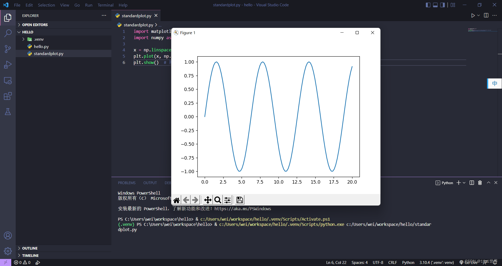The image size is (502, 266).
Task: Split the editor right
Action: [x=486, y=15]
